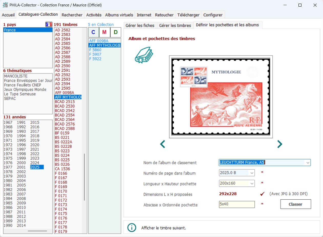Open the Gérer les timbres tab
Image resolution: width=323 pixels, height=237 pixels.
click(175, 25)
